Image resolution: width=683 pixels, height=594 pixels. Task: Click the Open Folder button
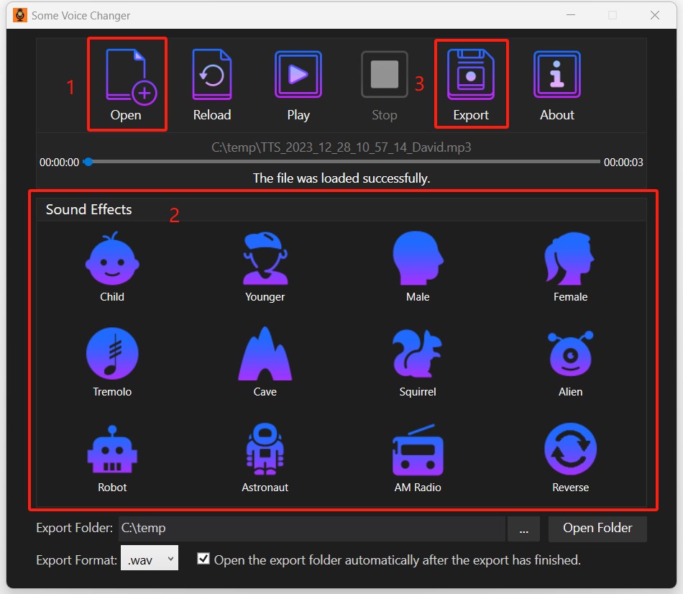(x=597, y=529)
